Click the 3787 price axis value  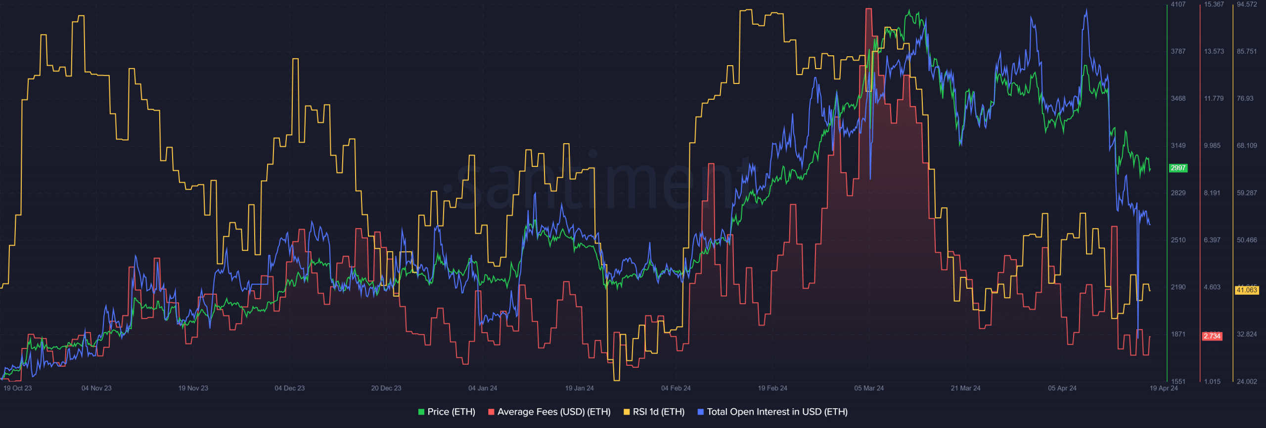click(x=1178, y=51)
